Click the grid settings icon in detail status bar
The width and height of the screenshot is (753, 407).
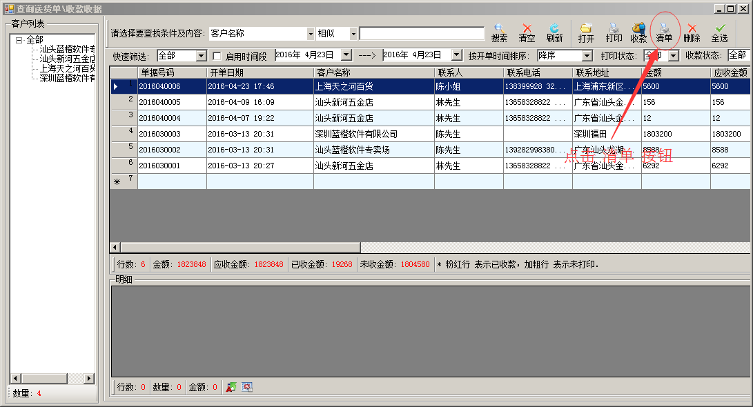pyautogui.click(x=247, y=387)
